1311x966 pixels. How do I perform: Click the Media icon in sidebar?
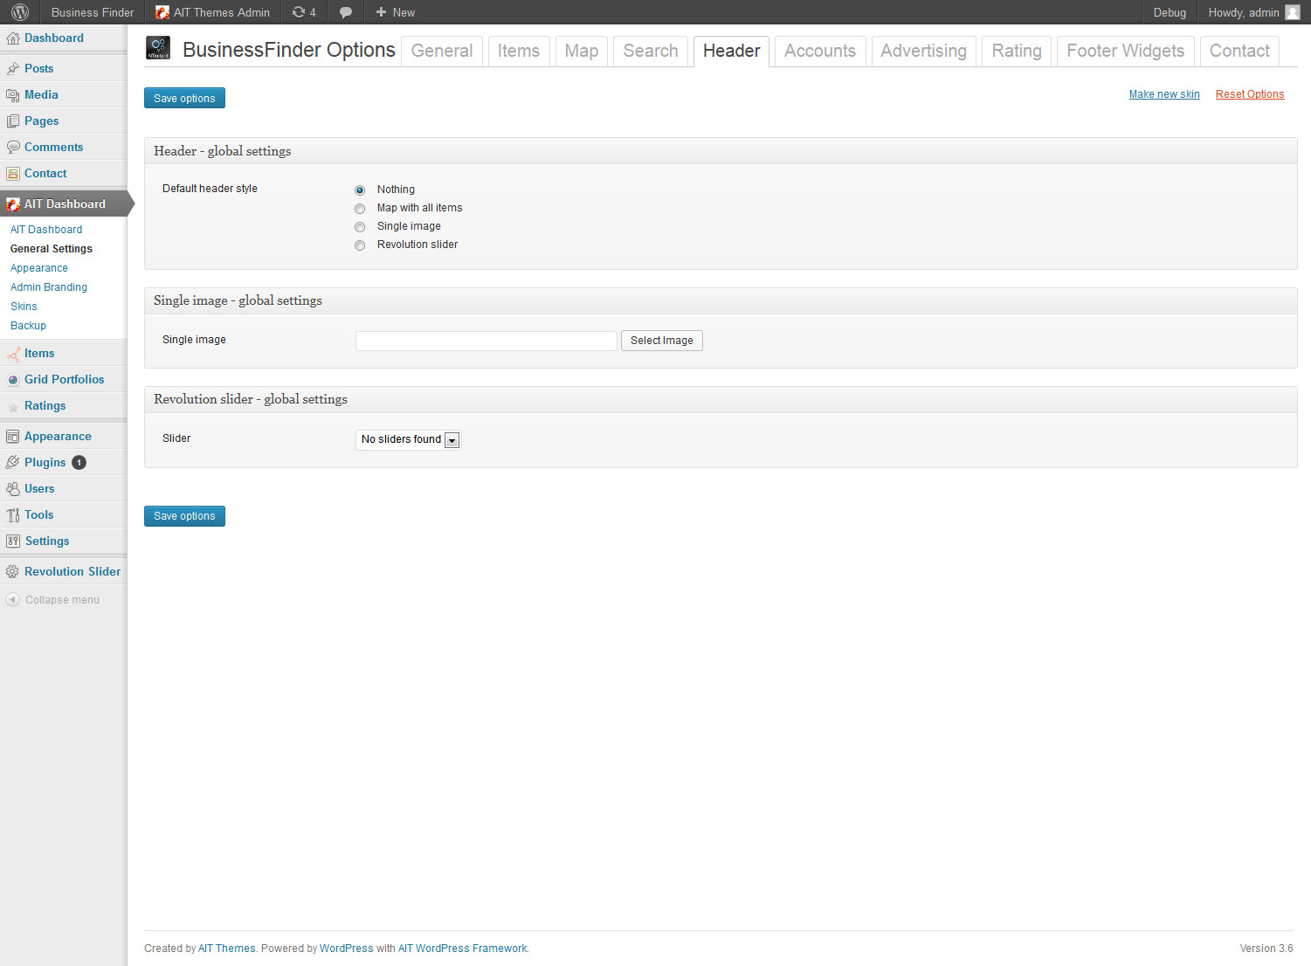coord(12,94)
